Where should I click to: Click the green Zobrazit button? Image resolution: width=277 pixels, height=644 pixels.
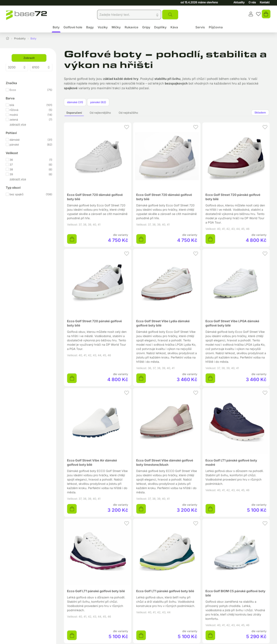(29, 58)
